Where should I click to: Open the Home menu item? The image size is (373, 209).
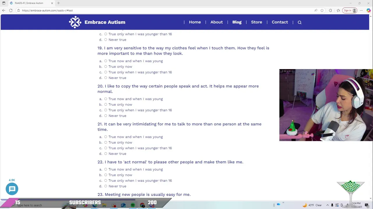click(195, 22)
